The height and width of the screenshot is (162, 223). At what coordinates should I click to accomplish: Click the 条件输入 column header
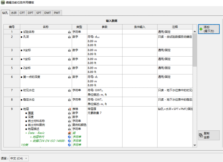[x=140, y=27]
